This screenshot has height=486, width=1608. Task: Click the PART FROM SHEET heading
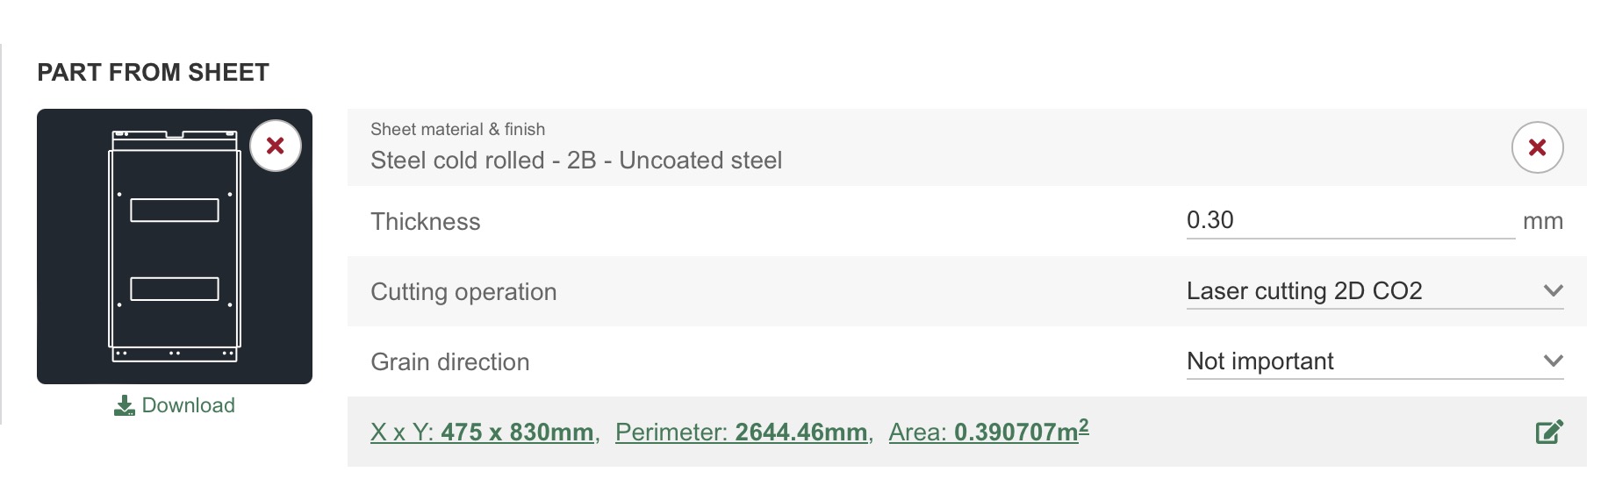click(153, 73)
